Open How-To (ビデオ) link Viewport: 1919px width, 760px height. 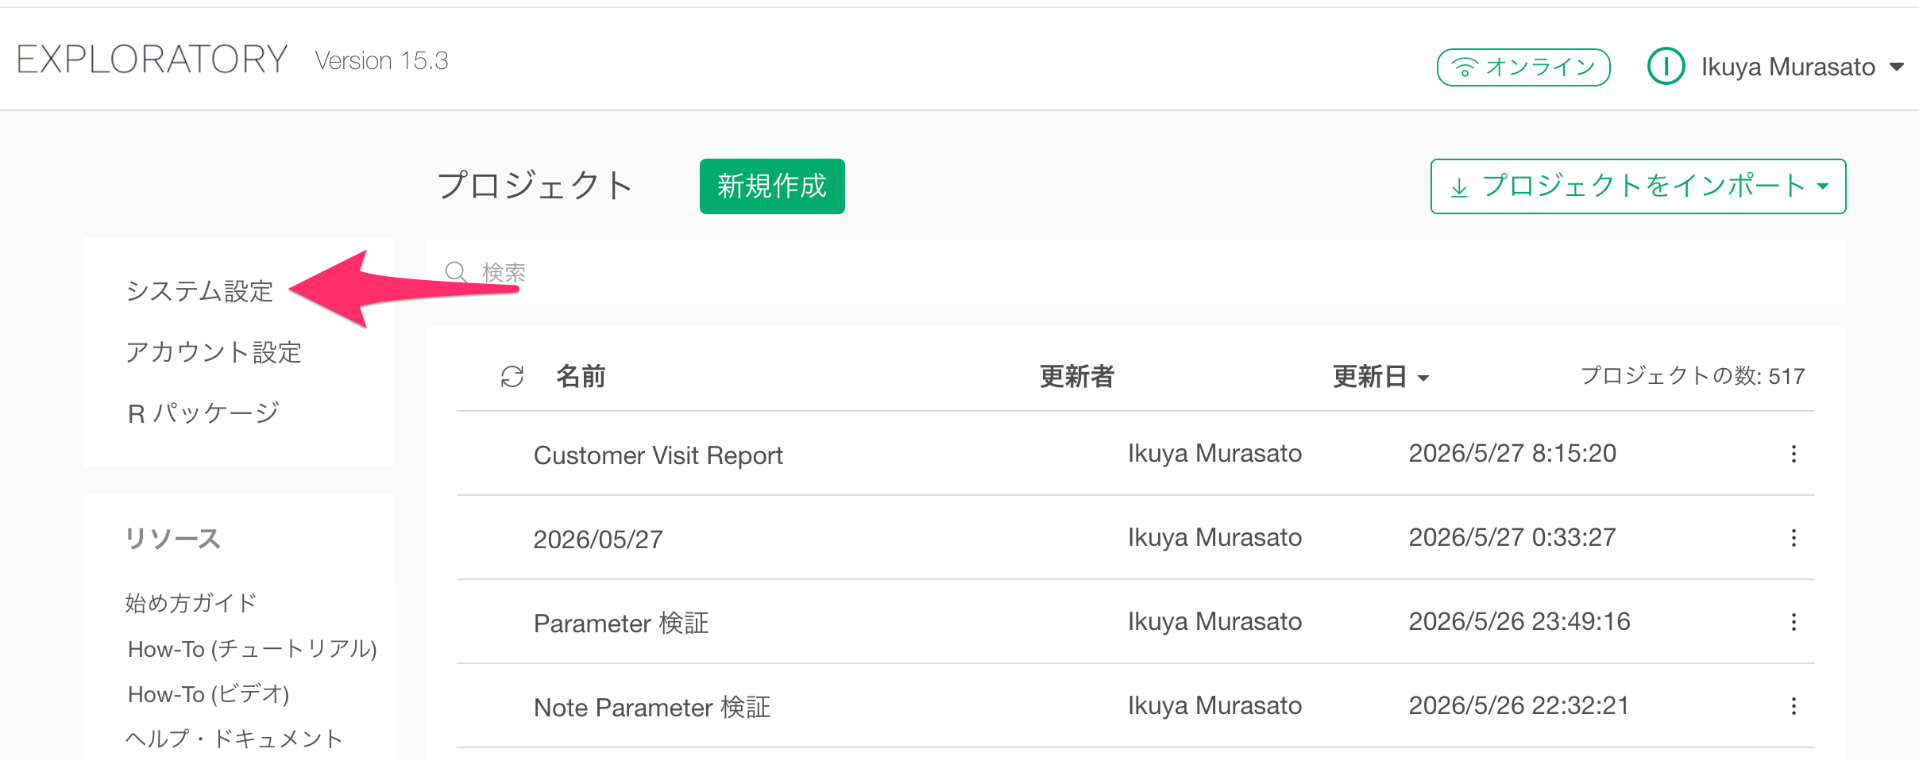[208, 694]
